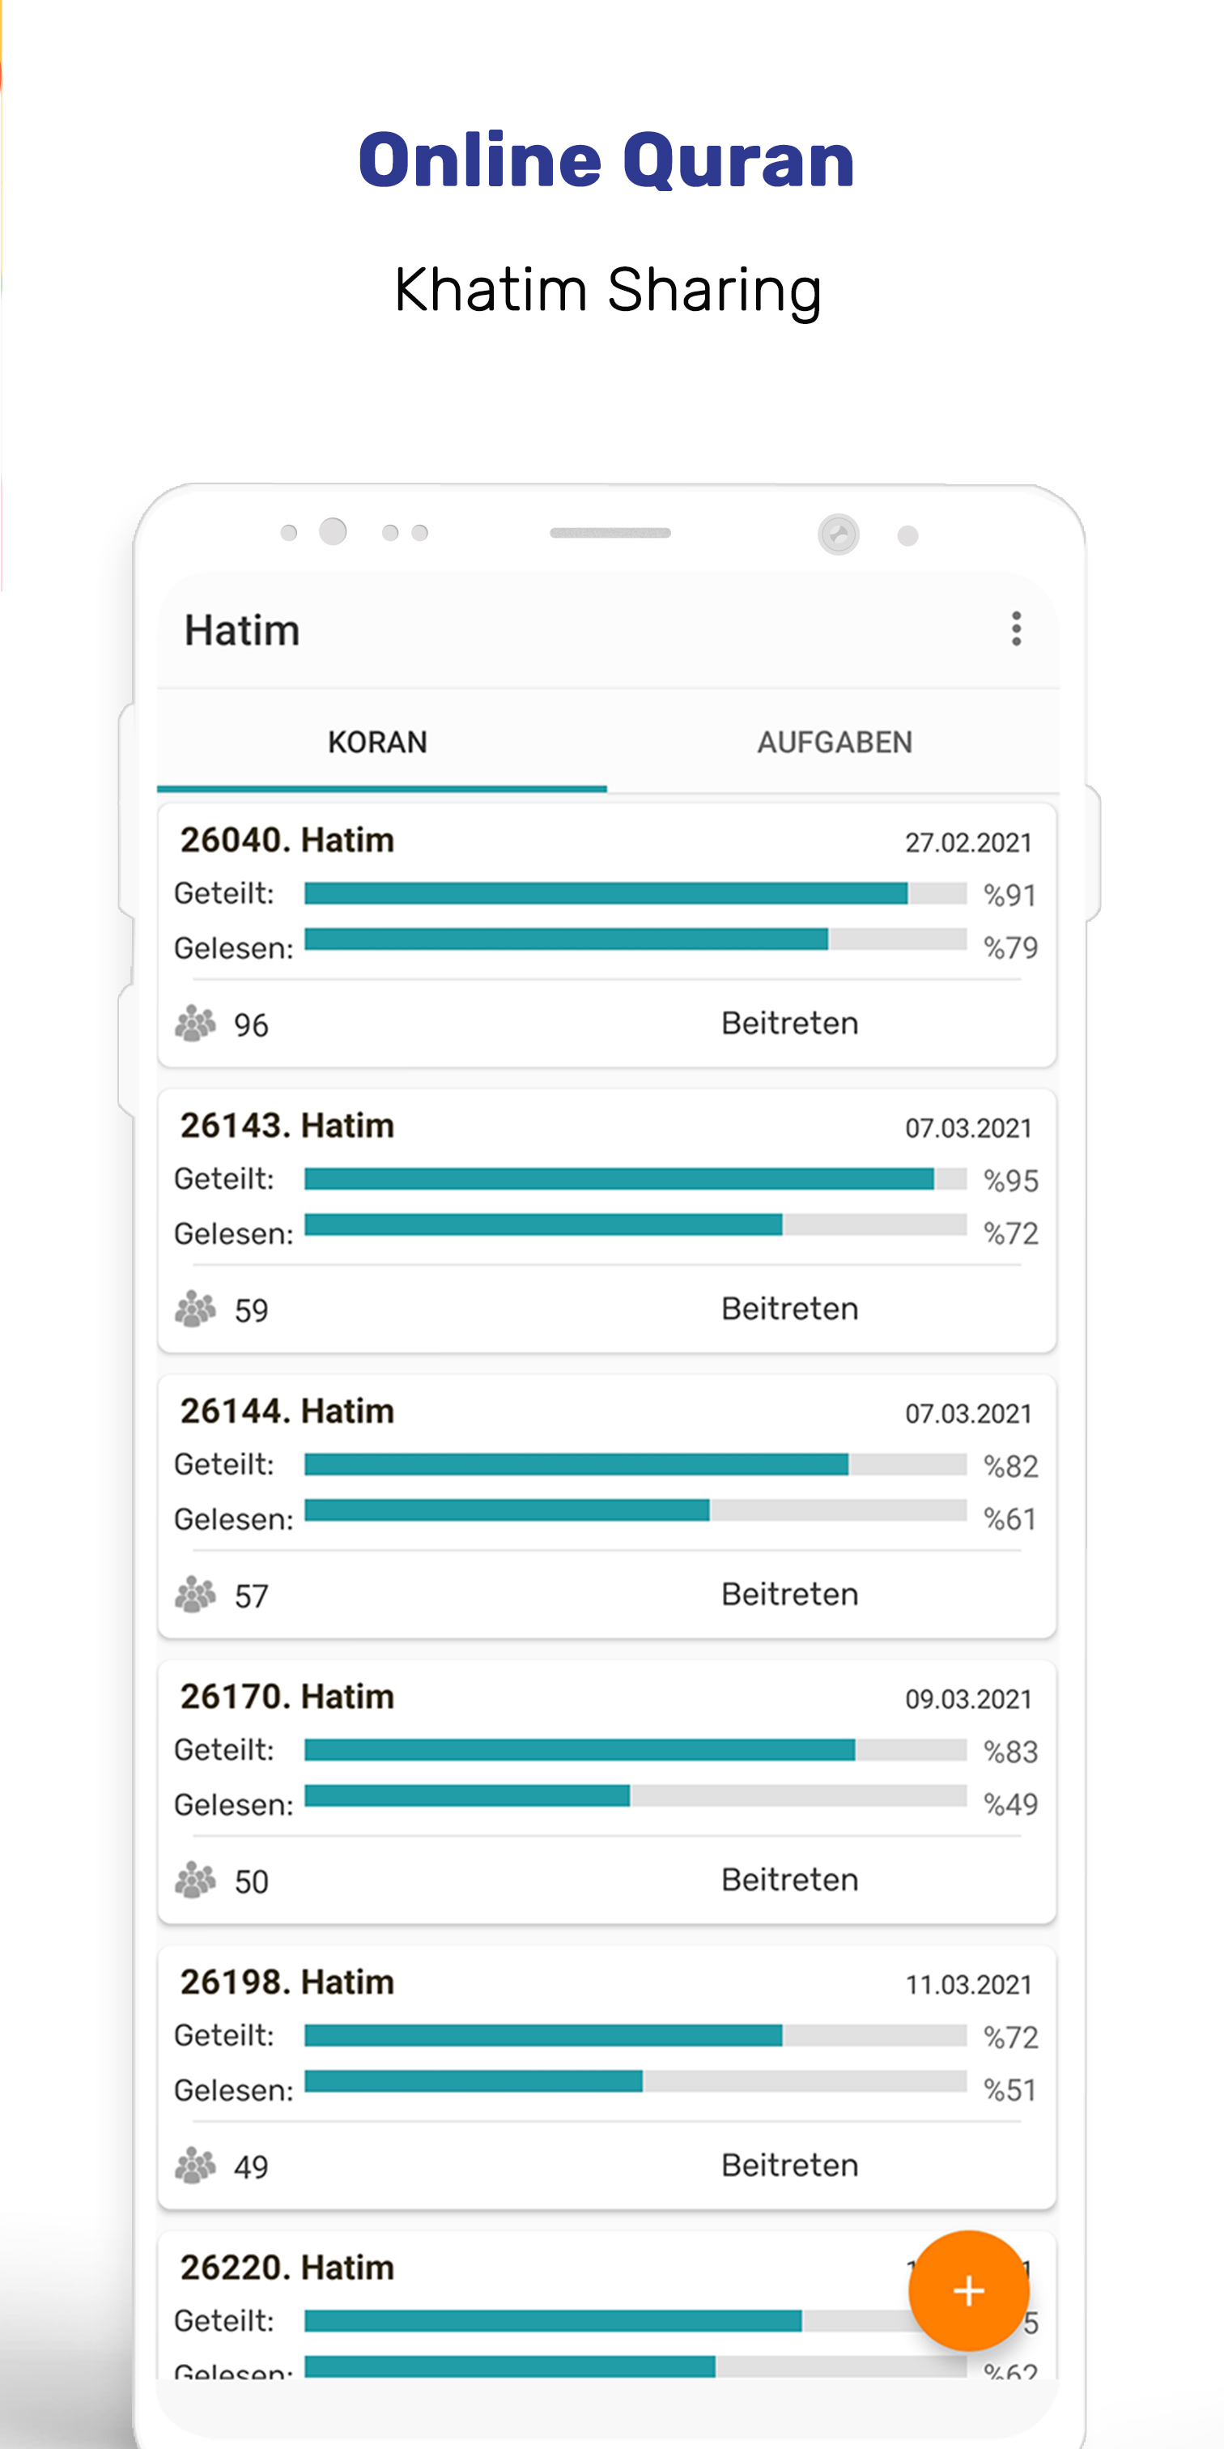Join 26198 Hatim via Beitreten
This screenshot has width=1224, height=2449.
pyautogui.click(x=790, y=2165)
